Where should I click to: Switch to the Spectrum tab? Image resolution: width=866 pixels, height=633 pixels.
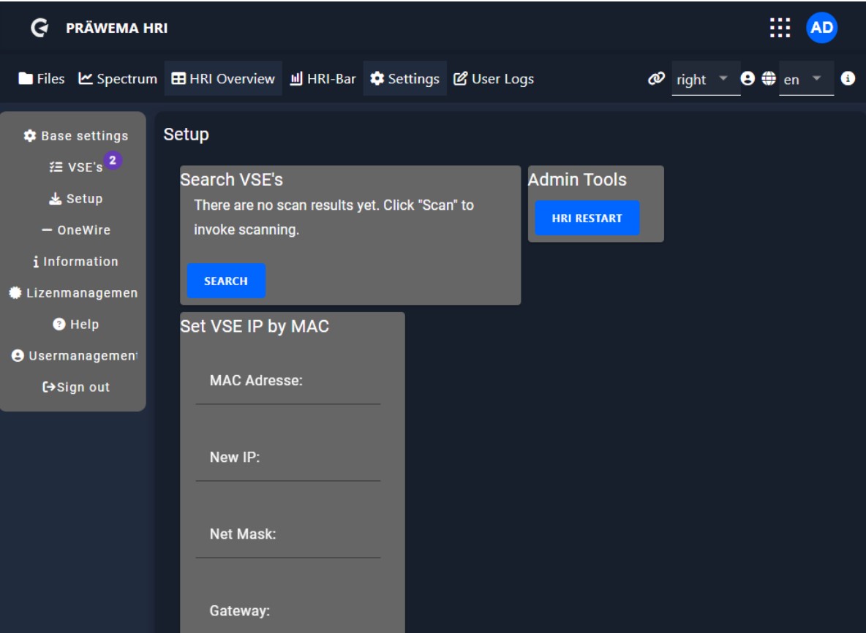[x=118, y=79]
